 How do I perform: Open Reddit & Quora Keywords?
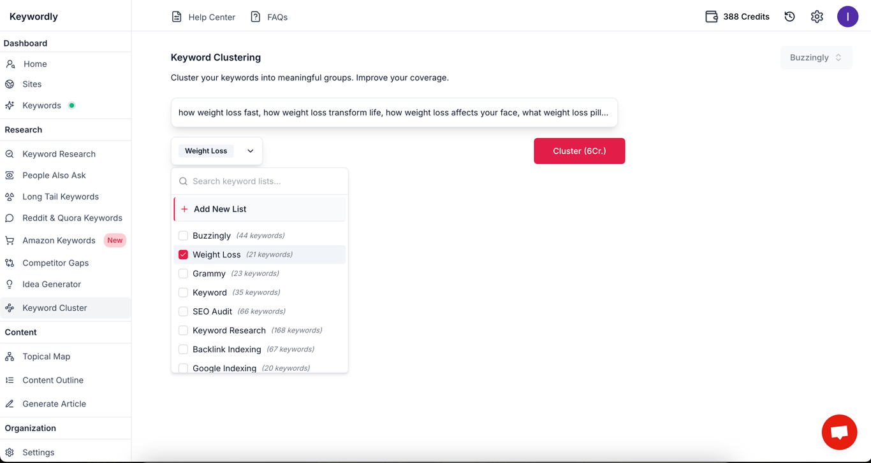[72, 218]
